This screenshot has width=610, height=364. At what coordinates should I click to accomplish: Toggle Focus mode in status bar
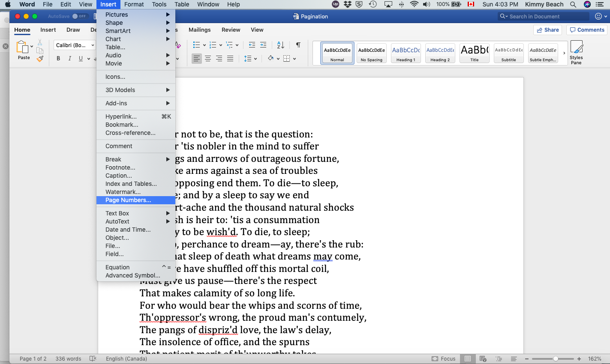coord(444,359)
